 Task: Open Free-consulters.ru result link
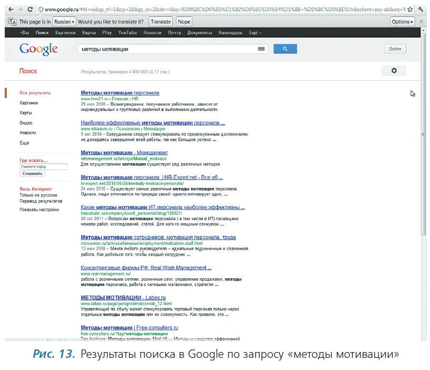tap(129, 328)
